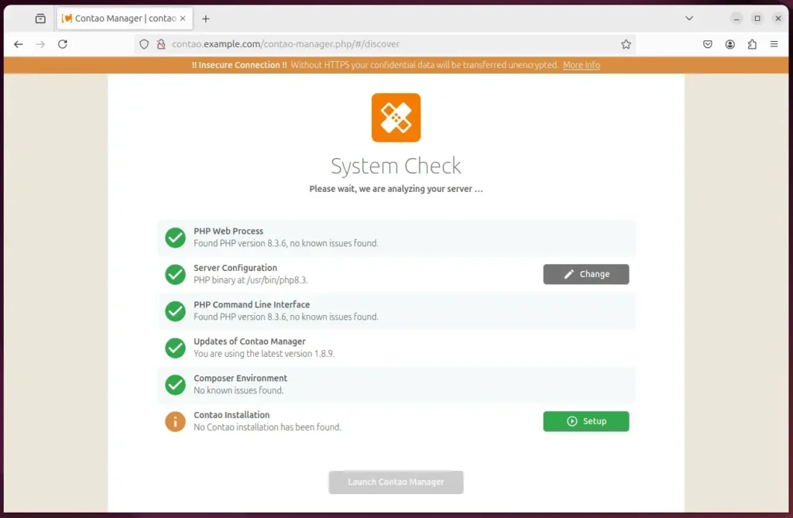Click the Launch Contao Manager button
This screenshot has width=793, height=518.
(396, 482)
